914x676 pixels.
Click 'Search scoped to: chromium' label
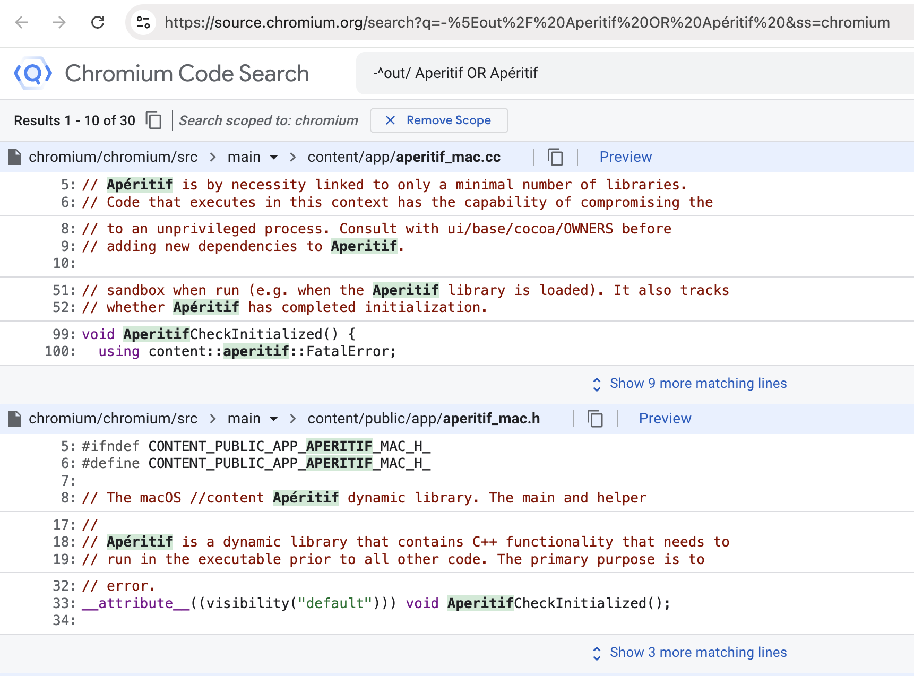pos(269,120)
